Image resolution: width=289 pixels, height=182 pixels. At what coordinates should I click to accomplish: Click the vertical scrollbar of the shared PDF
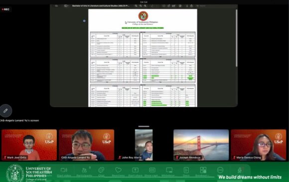click(x=237, y=38)
